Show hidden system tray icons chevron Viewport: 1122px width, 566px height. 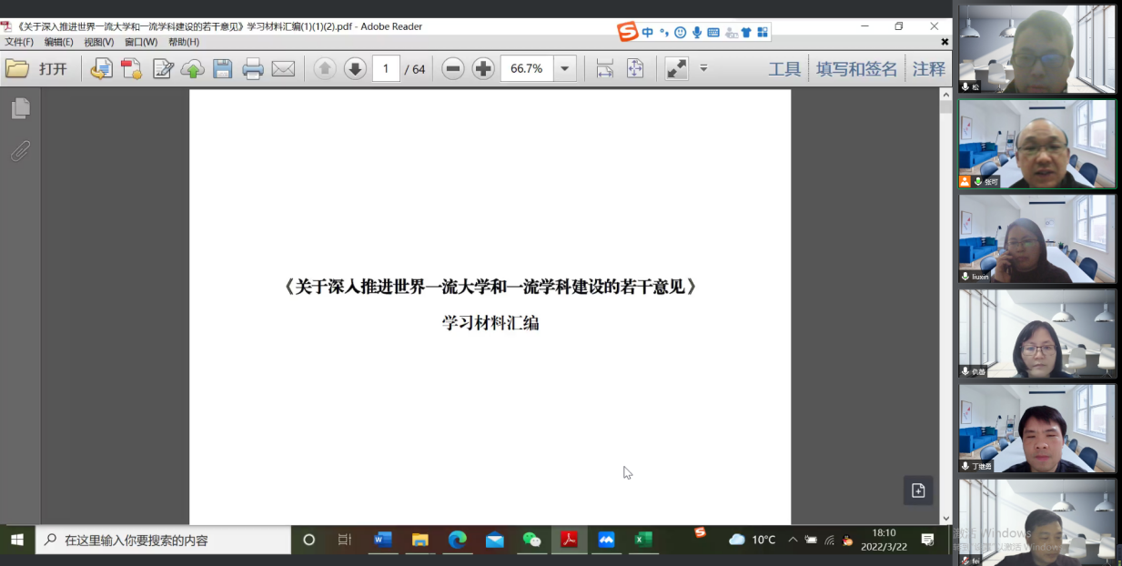(x=793, y=540)
